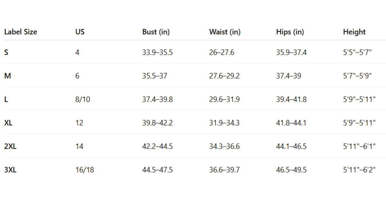This screenshot has width=386, height=215.
Task: Click the M label size cell
Action: click(7, 76)
